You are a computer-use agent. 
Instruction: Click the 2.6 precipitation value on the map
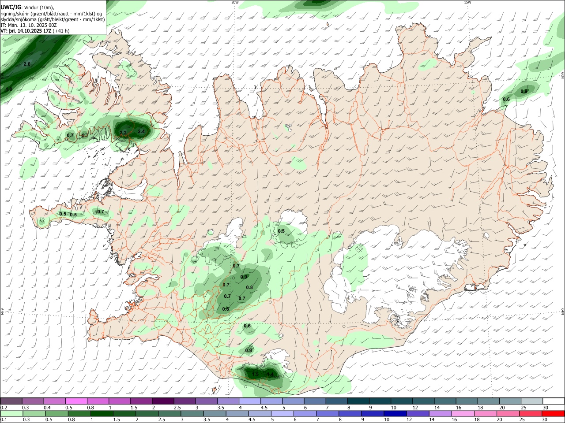coord(27,64)
